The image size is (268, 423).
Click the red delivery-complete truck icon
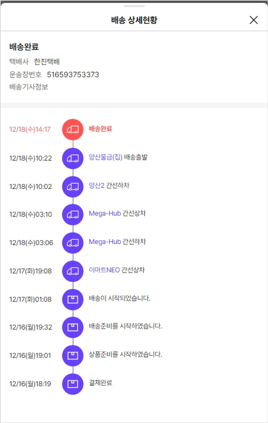(73, 130)
